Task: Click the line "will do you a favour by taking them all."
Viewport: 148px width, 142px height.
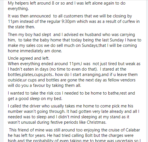Action: 45,85
